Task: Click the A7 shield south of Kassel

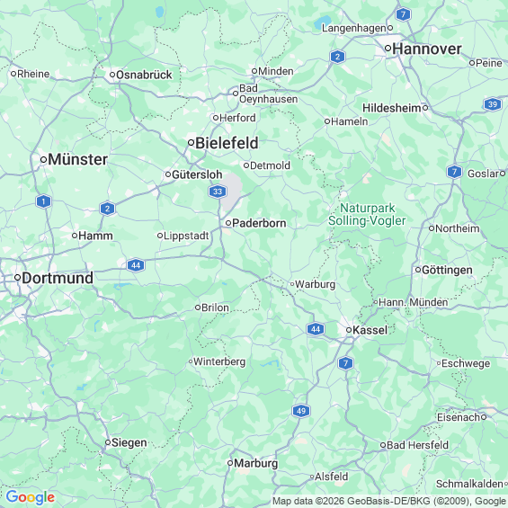Action: point(345,363)
